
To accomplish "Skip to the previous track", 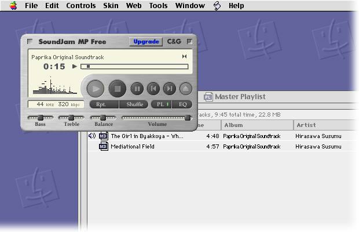I will click(153, 89).
